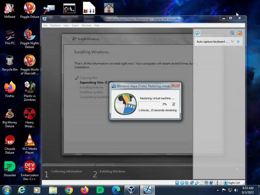Viewport: 260px width, 195px height.
Task: Open the volume speaker tray icon
Action: coord(236,190)
